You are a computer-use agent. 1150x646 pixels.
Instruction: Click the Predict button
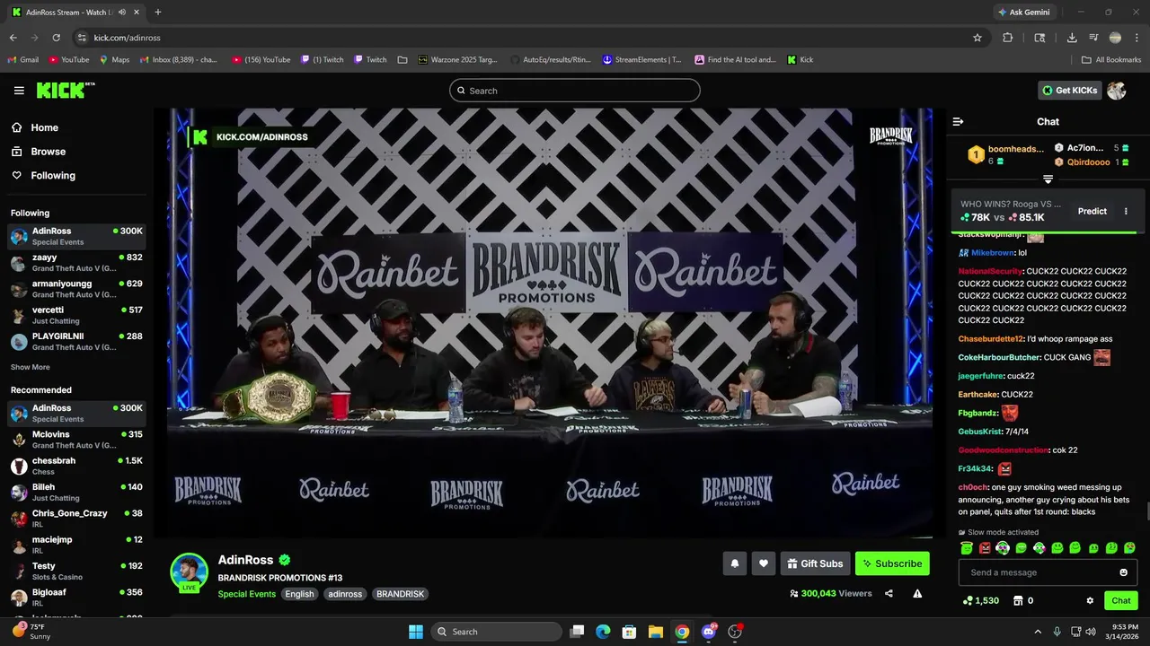(1092, 211)
